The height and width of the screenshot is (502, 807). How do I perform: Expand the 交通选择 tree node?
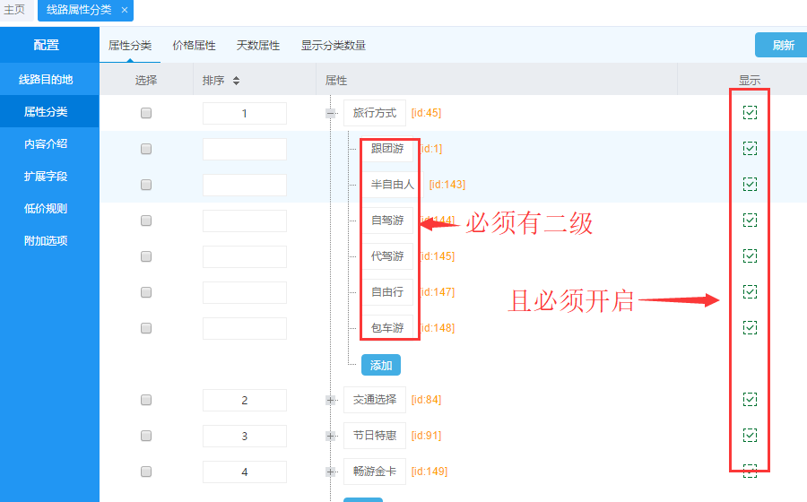coord(331,401)
